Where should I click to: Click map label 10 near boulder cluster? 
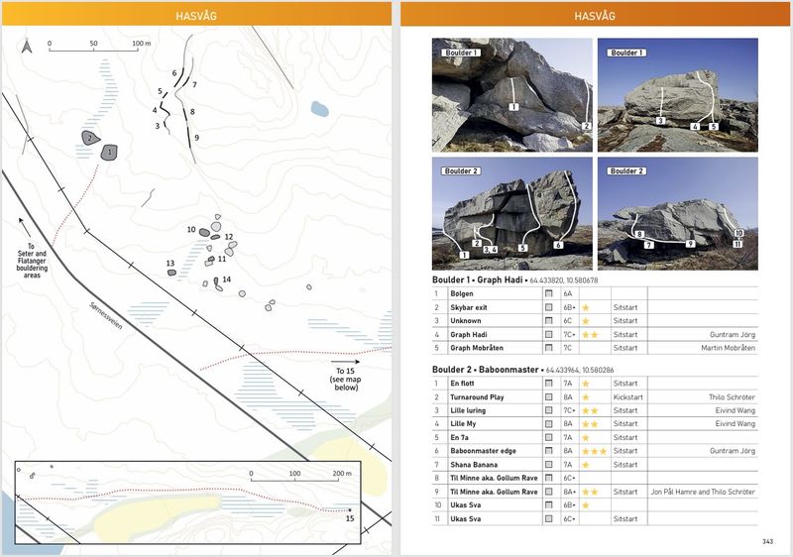coord(191,230)
